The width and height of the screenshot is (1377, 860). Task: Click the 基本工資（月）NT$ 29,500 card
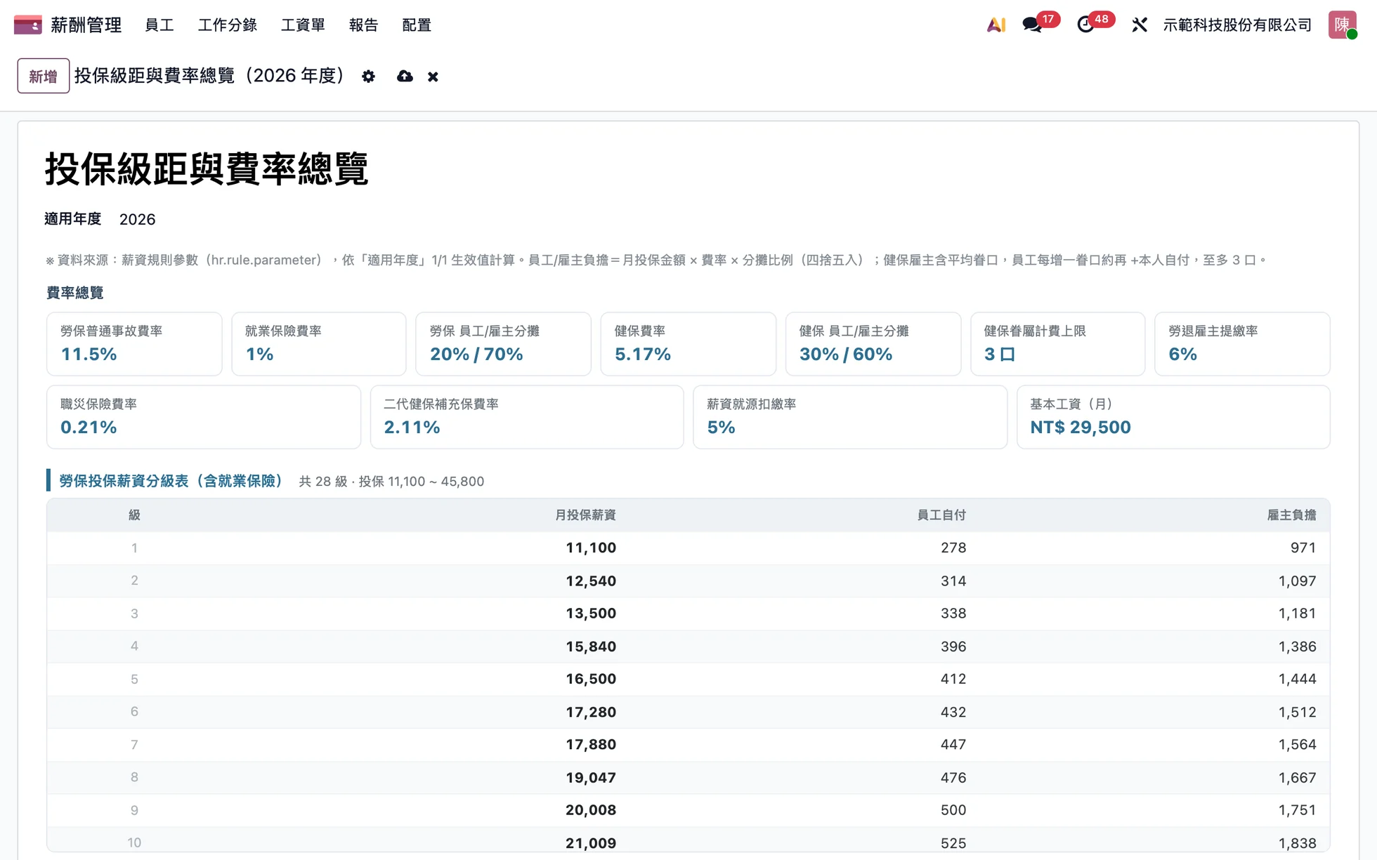click(1173, 417)
